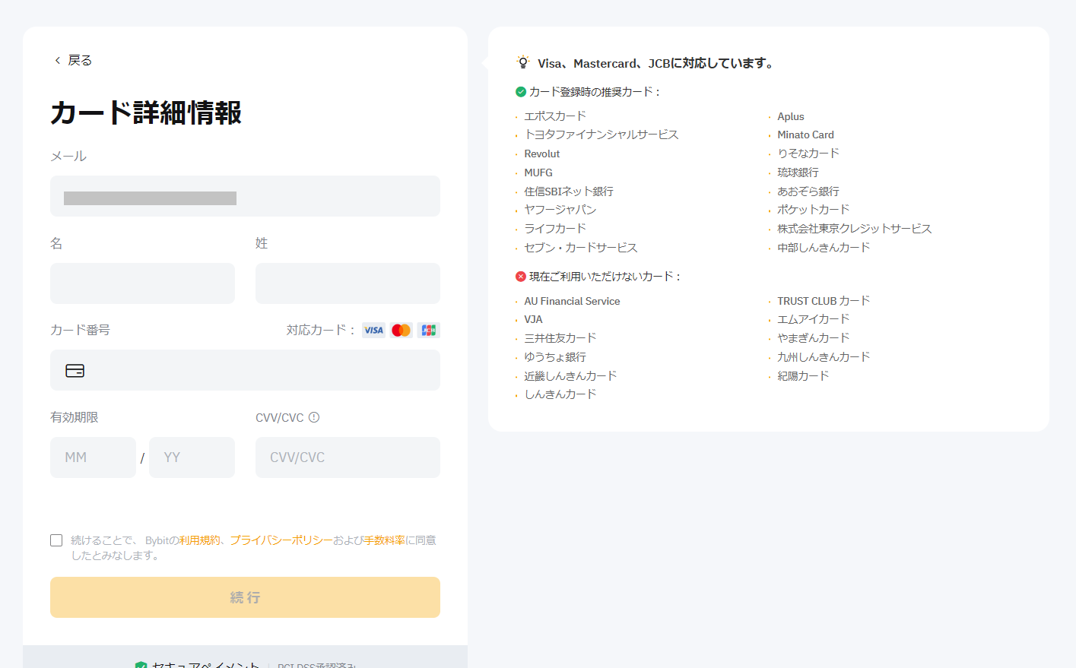Click the green secure payment shield icon
The height and width of the screenshot is (668, 1076).
click(x=141, y=665)
